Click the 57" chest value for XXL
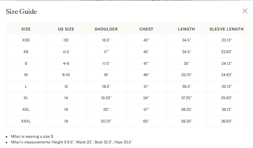This screenshot has width=253, height=148. (146, 109)
